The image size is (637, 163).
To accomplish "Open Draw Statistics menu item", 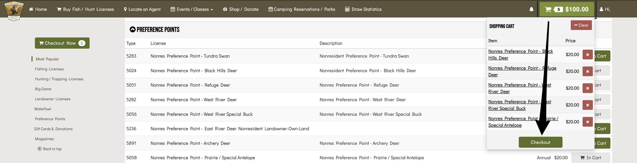I will (363, 9).
